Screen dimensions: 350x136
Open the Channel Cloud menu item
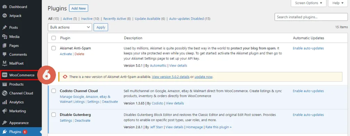click(x=21, y=93)
